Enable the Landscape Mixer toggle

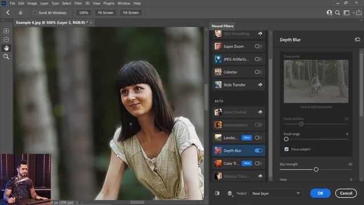coord(258,138)
